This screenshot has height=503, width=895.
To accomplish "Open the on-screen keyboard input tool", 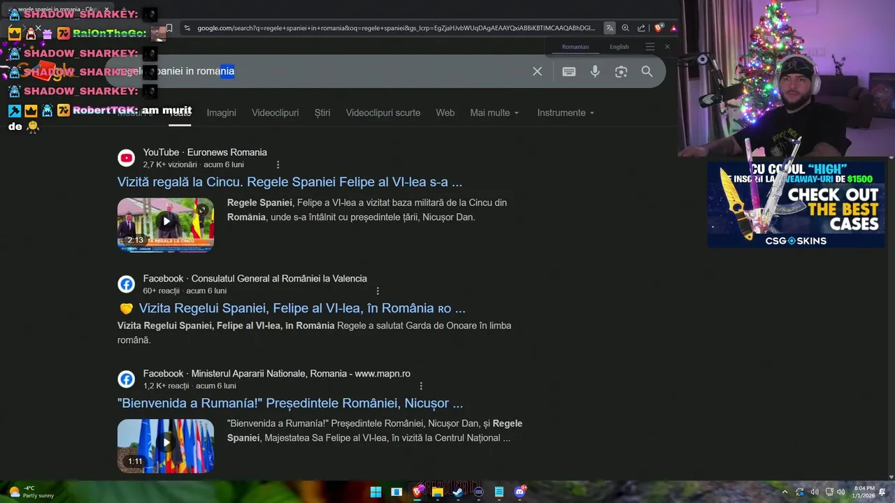I will (x=569, y=71).
